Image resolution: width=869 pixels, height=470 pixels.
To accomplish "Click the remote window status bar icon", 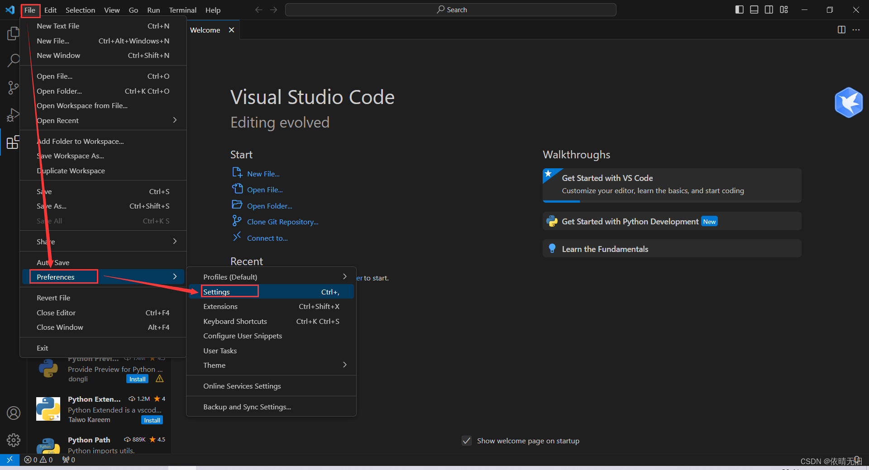I will 10,460.
